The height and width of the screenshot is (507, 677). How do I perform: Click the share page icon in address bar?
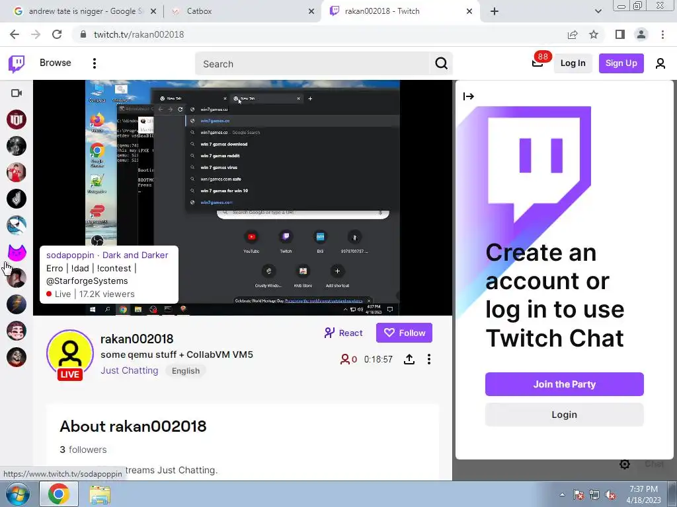573,34
